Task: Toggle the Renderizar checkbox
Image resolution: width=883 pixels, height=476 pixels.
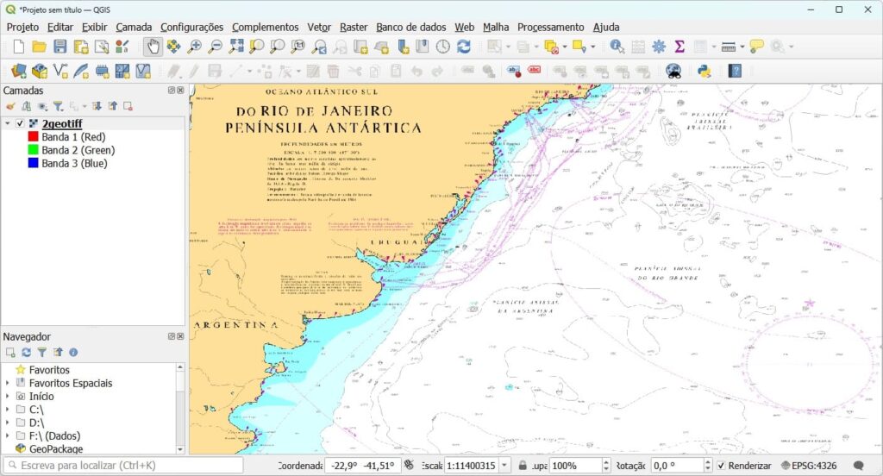Action: 722,466
